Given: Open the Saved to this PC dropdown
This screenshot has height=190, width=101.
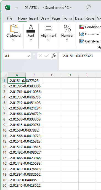Looking at the screenshot, I should (59, 8).
